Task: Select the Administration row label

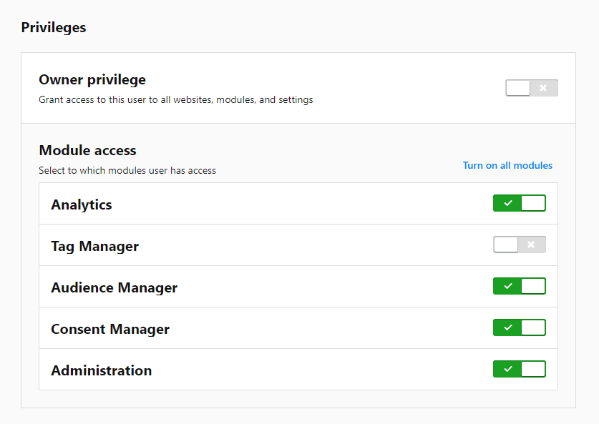Action: [x=101, y=370]
